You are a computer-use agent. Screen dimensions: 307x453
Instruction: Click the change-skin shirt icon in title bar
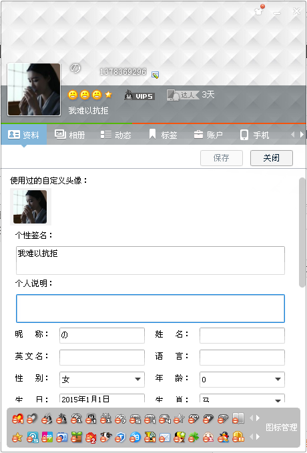[x=259, y=11]
